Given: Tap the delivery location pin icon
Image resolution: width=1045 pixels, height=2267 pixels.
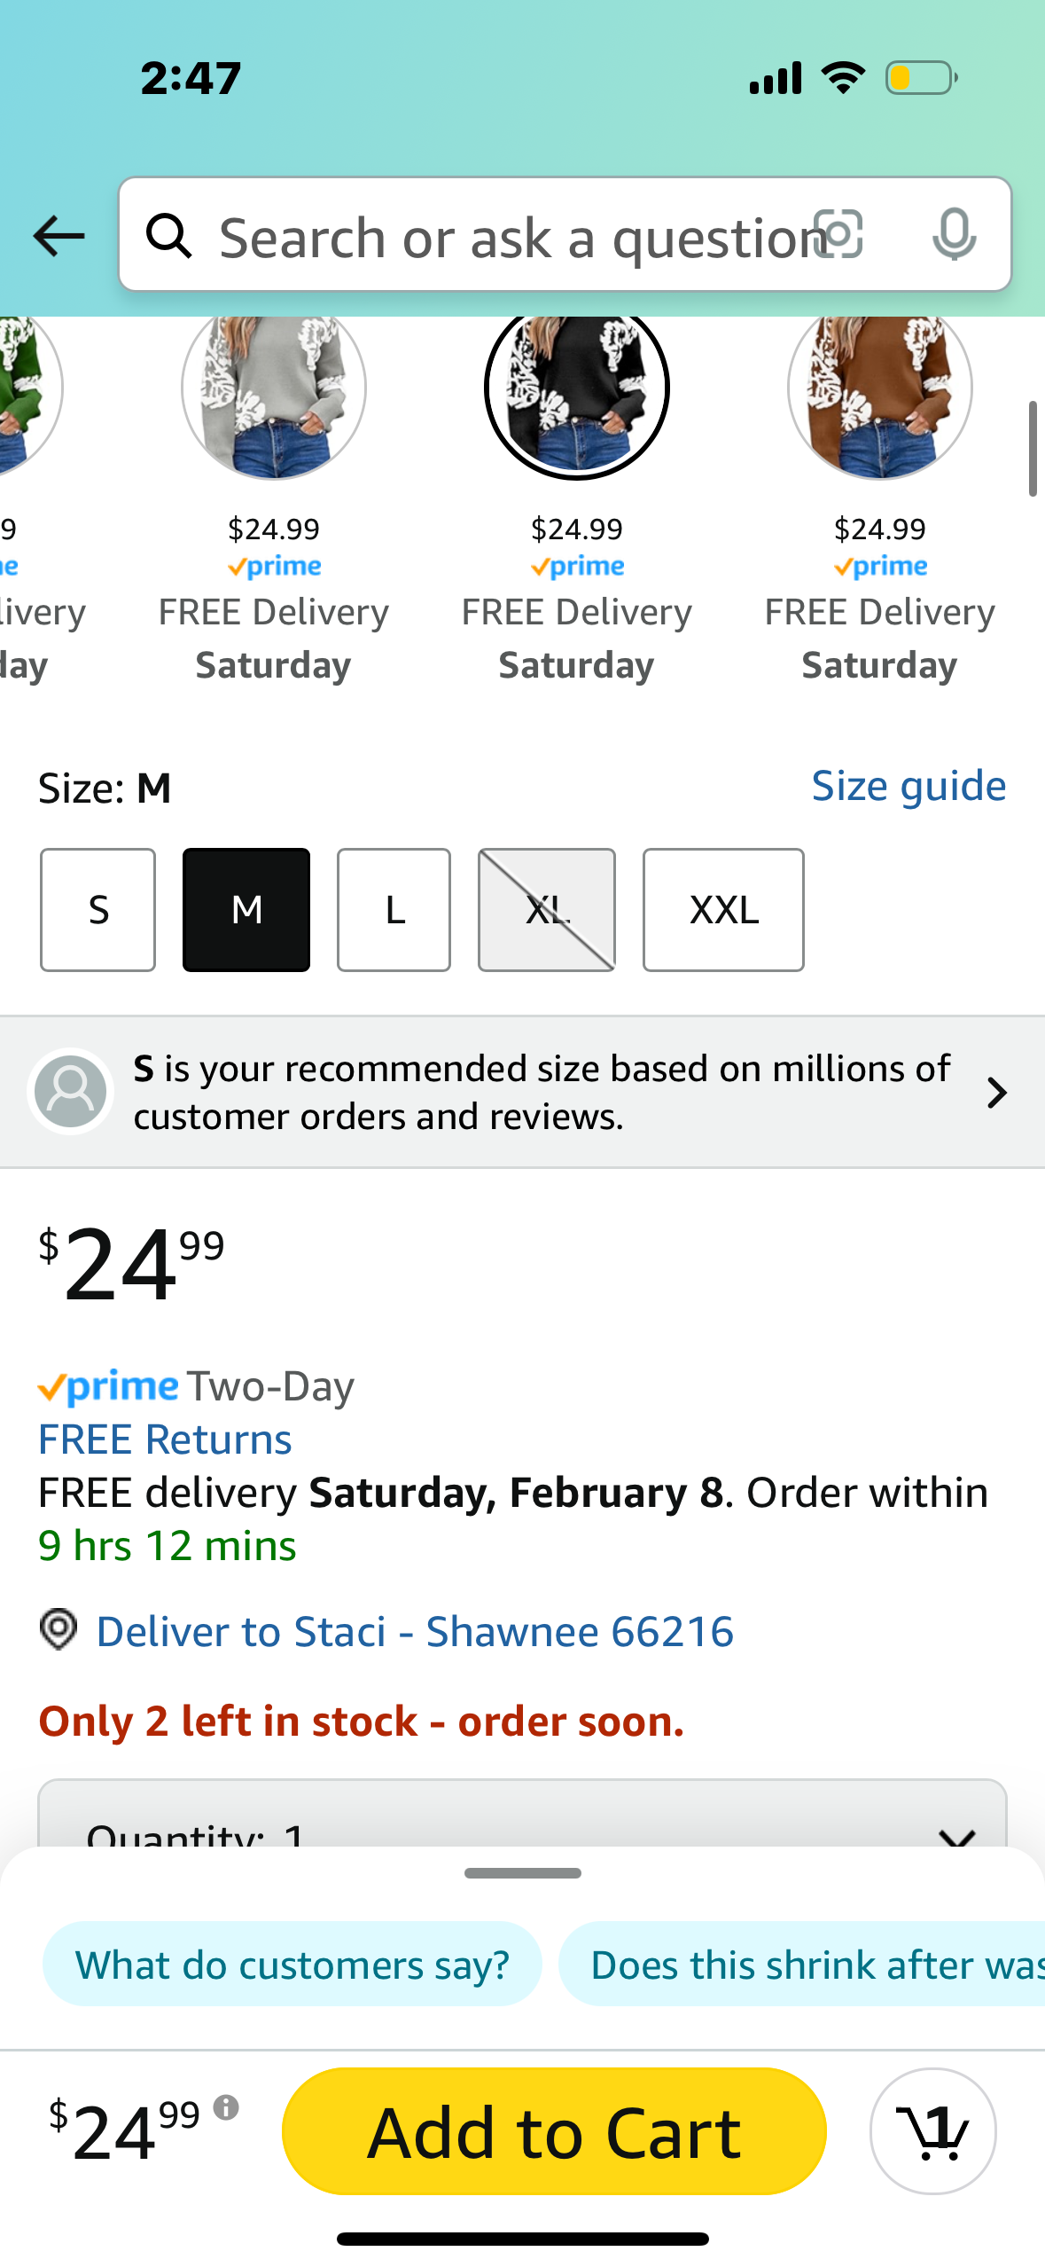Looking at the screenshot, I should pos(58,1630).
